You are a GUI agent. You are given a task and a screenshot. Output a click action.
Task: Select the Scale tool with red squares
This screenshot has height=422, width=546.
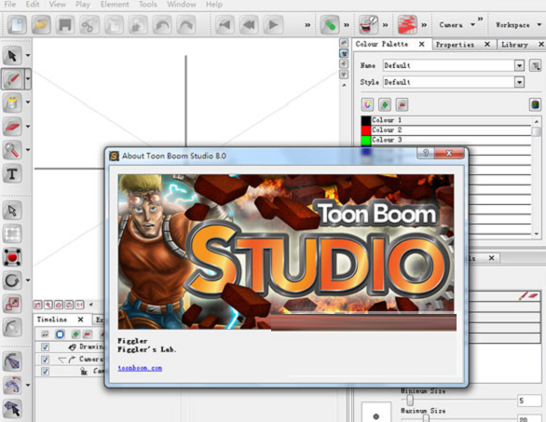pyautogui.click(x=12, y=304)
